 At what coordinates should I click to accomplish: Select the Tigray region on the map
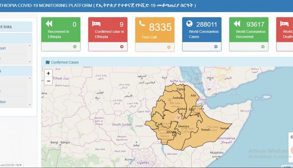click(x=181, y=89)
